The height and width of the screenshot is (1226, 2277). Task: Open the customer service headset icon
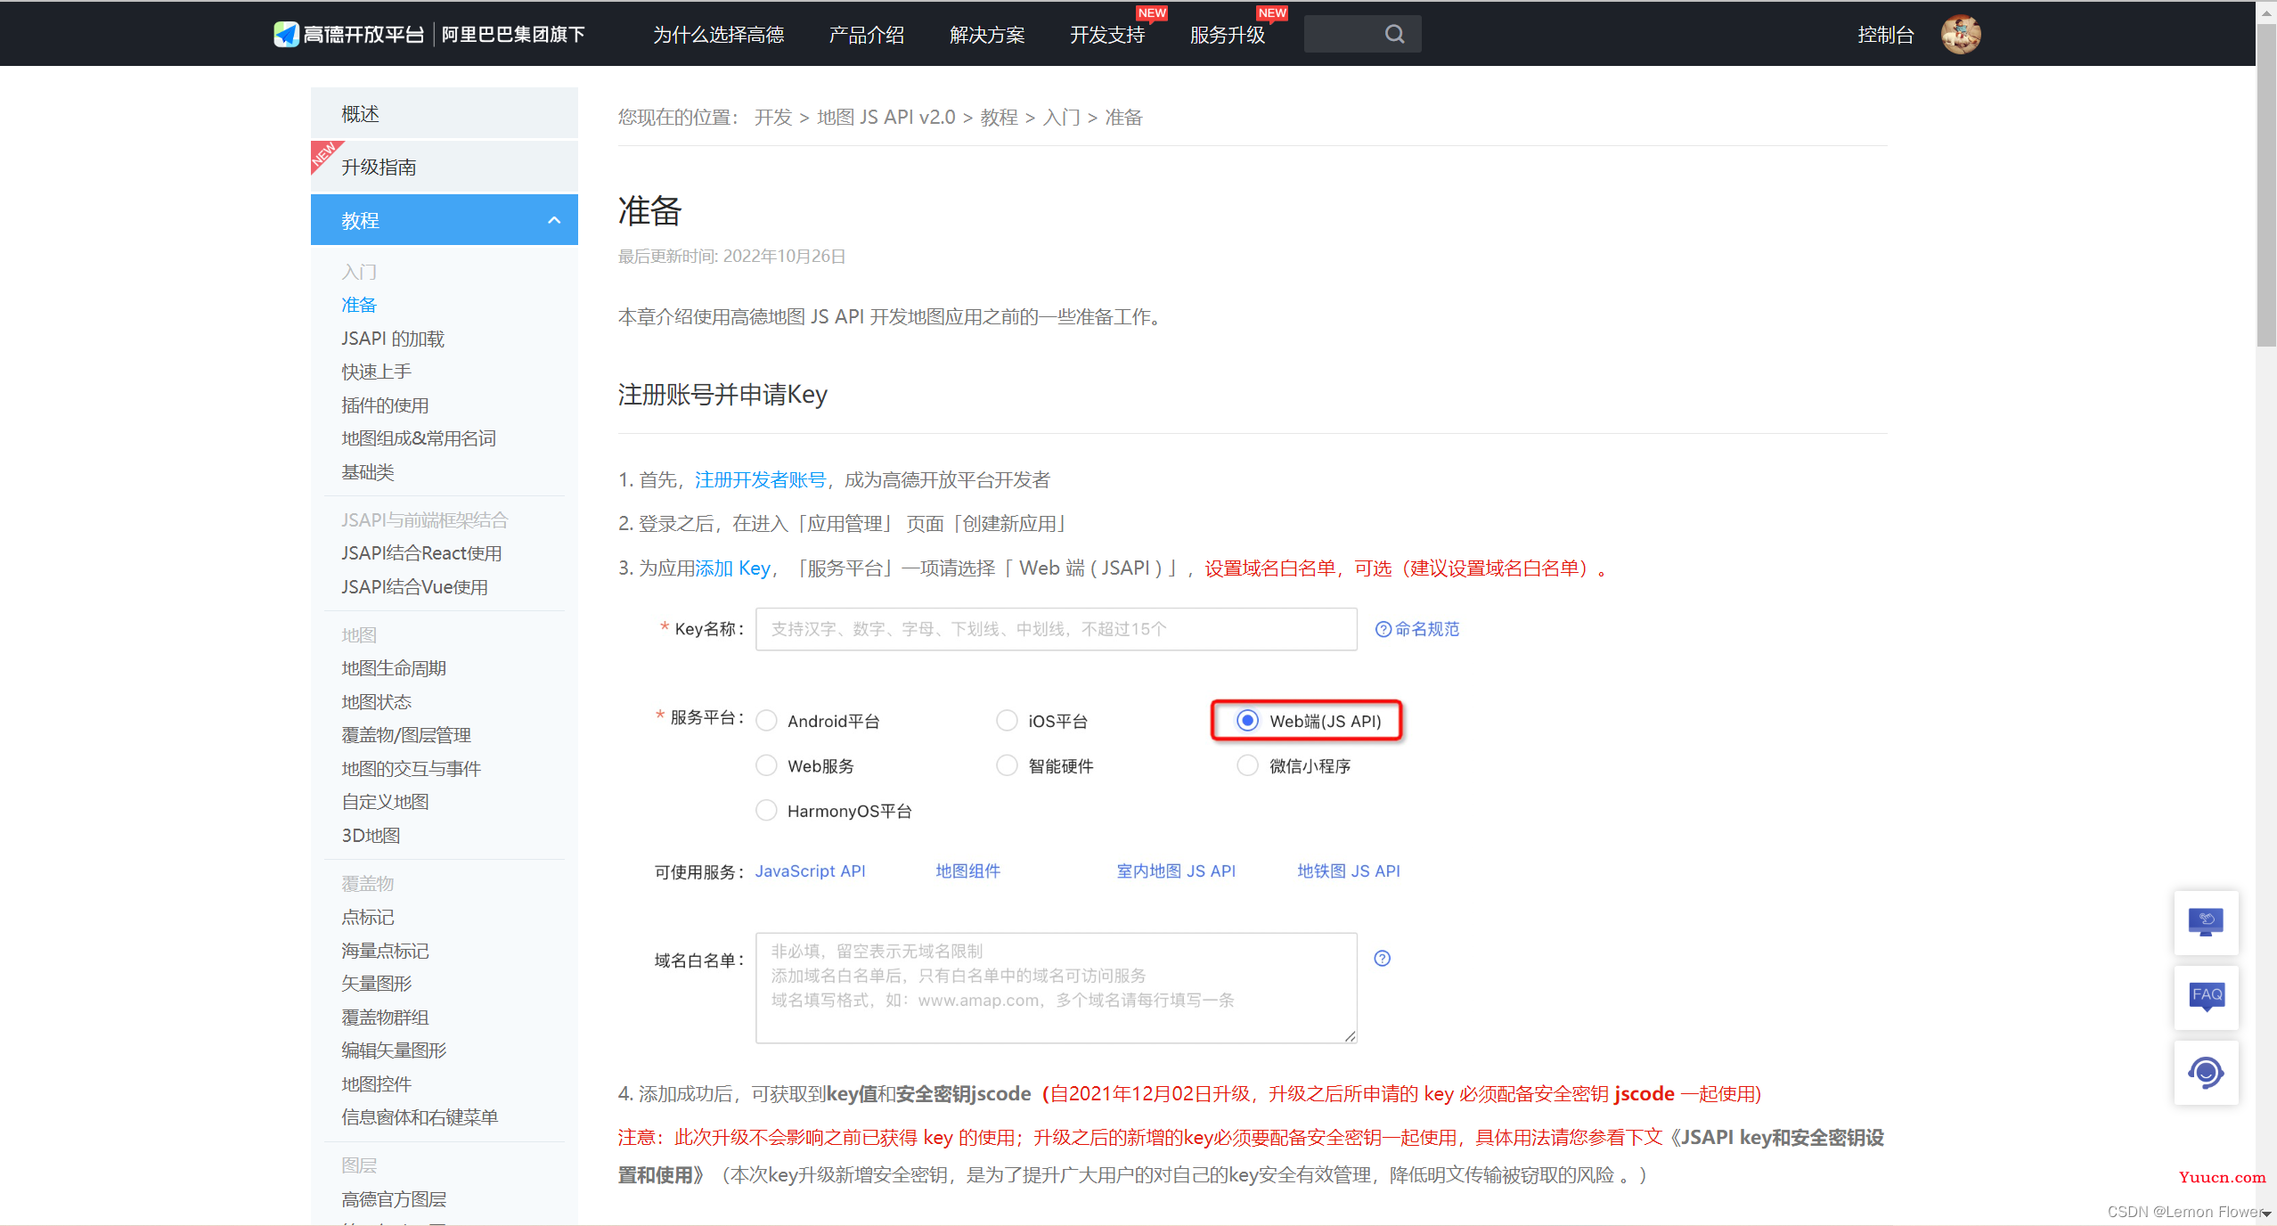point(2206,1073)
